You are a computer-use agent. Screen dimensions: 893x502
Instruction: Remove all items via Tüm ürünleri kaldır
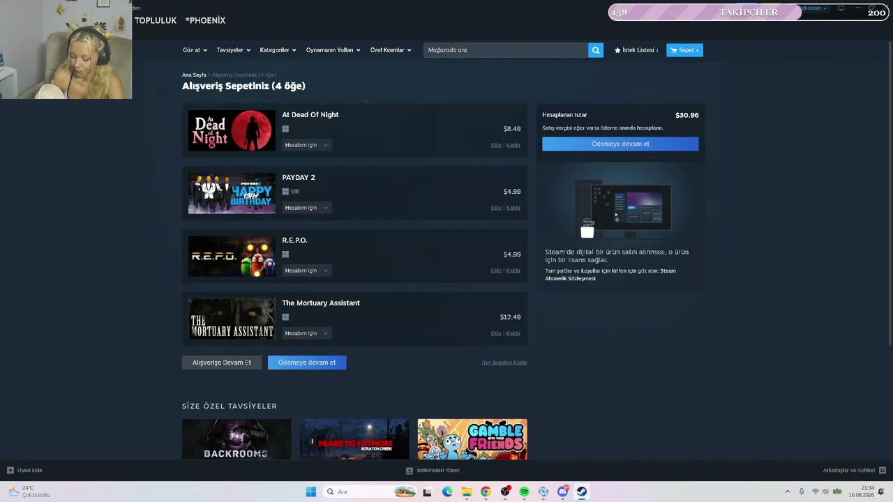pos(504,363)
